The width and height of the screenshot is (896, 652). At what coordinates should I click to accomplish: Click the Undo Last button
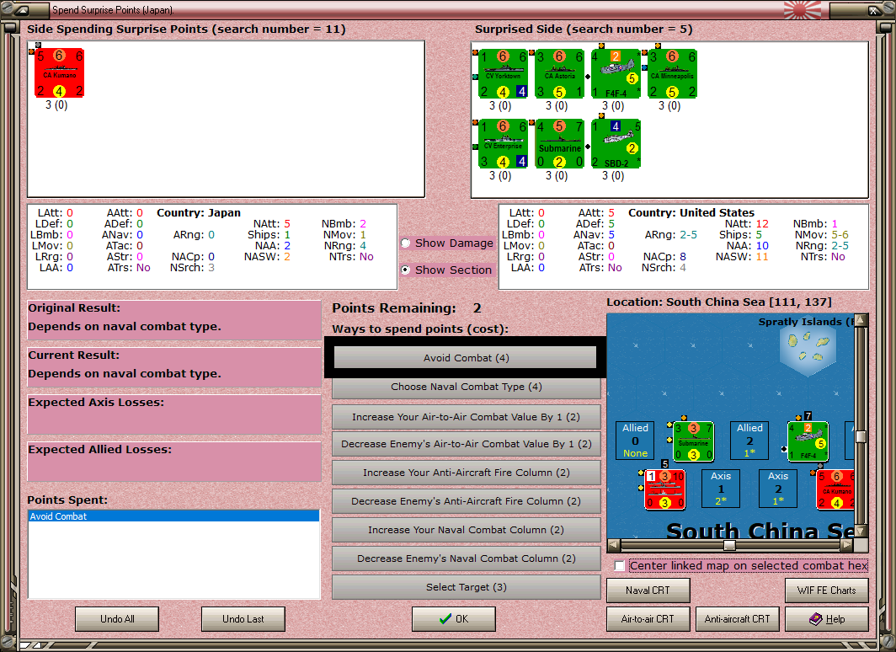click(x=243, y=619)
